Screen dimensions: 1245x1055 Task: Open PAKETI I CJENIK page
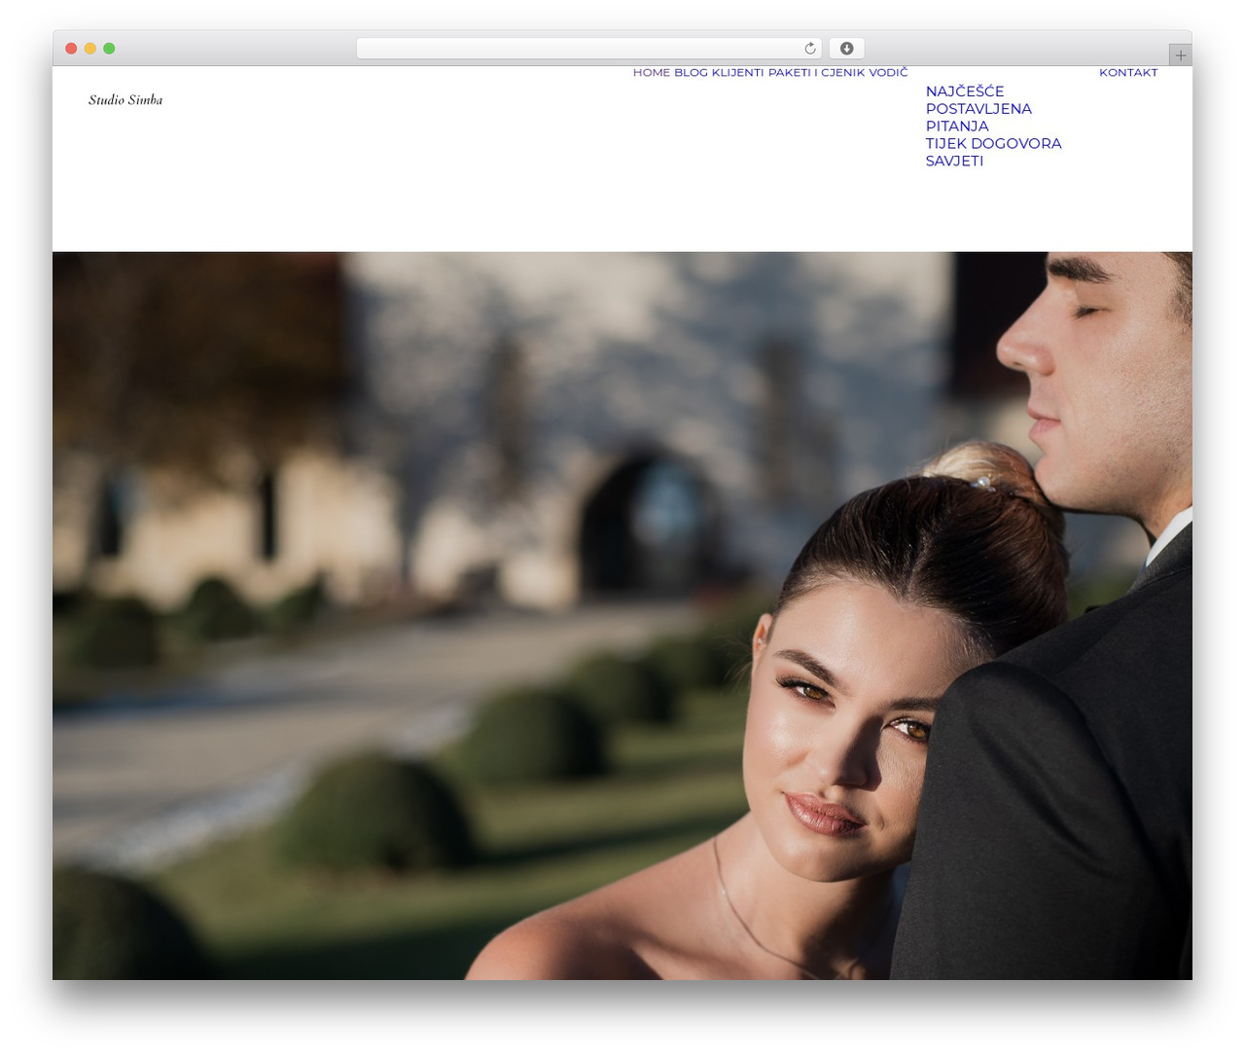[816, 73]
